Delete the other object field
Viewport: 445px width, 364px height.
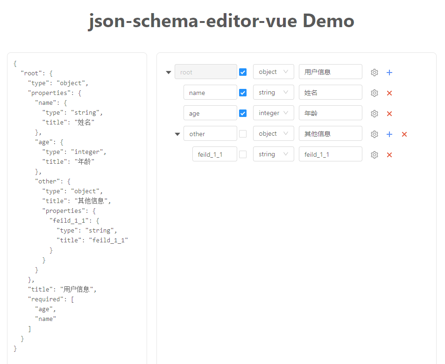404,134
